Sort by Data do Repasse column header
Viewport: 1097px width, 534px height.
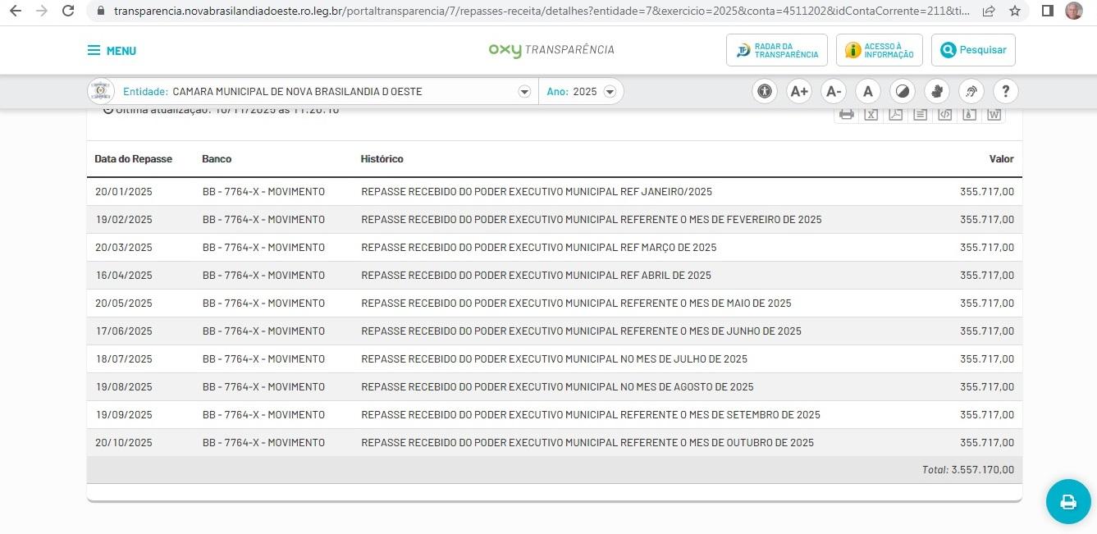(x=133, y=159)
